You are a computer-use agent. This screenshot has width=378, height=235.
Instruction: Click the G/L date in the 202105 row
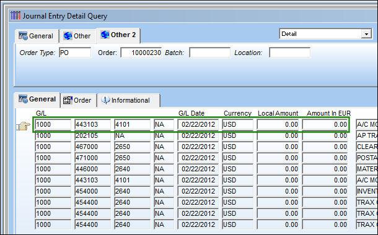198,135
